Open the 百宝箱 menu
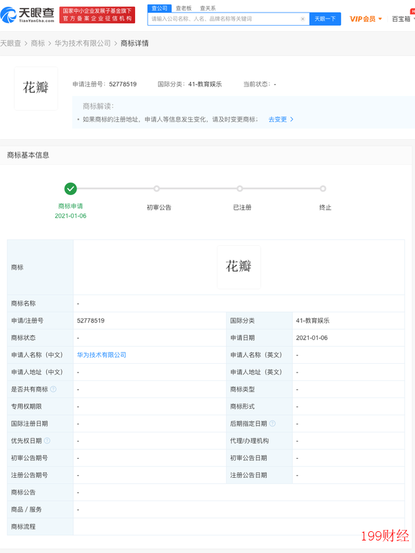 (x=402, y=19)
